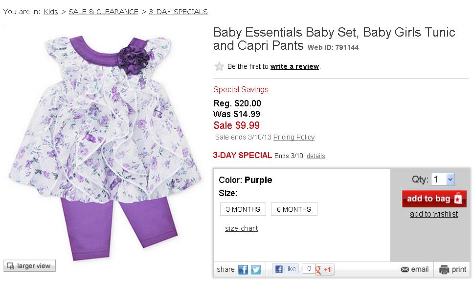Image resolution: width=473 pixels, height=282 pixels.
Task: Open the Qty dropdown
Action: point(443,180)
